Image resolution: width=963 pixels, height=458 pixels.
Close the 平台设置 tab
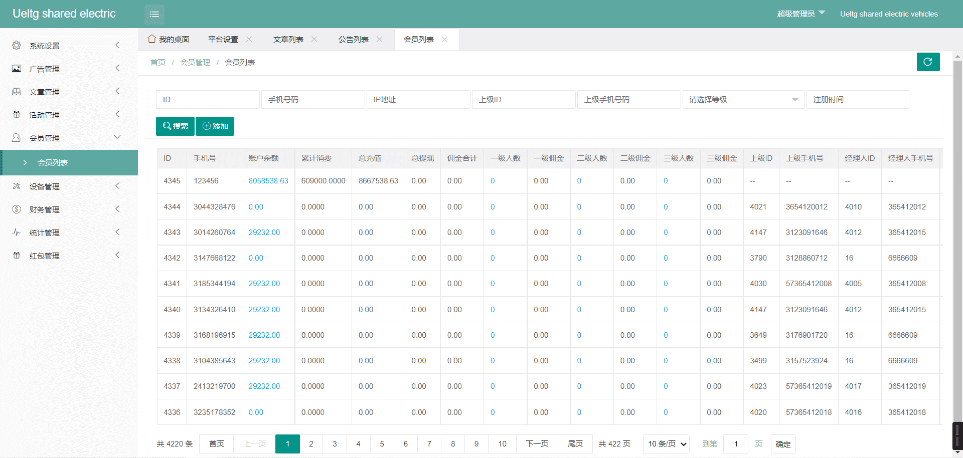249,39
